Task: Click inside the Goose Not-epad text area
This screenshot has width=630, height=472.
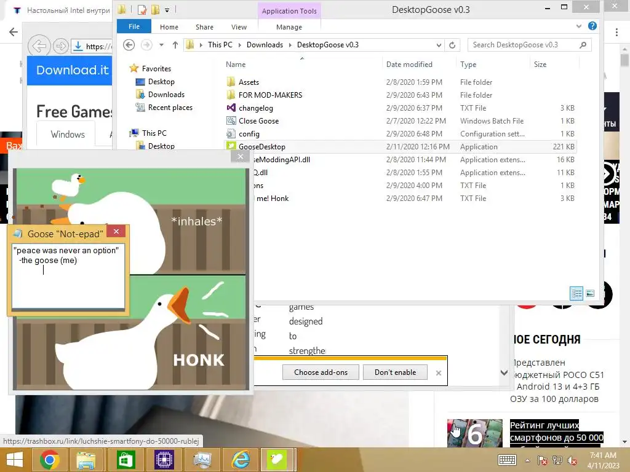Action: [x=68, y=276]
